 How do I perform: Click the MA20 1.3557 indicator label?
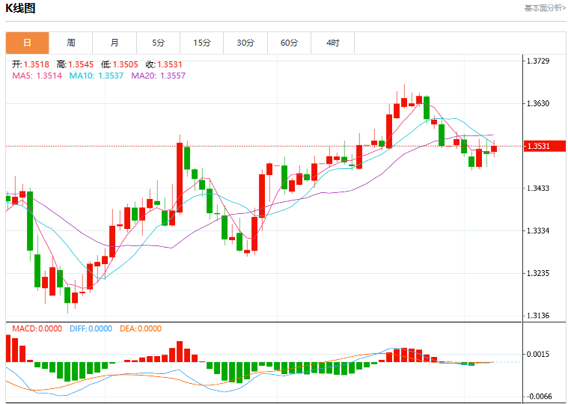(x=159, y=76)
